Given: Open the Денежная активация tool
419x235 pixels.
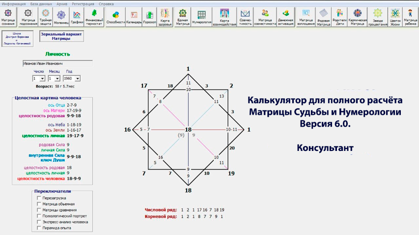Looking at the screenshot, I should (285, 17).
